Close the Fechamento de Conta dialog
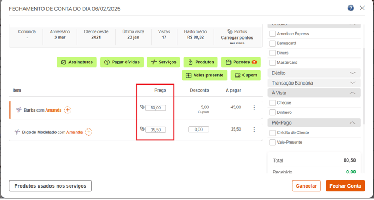The width and height of the screenshot is (374, 200). (x=362, y=8)
